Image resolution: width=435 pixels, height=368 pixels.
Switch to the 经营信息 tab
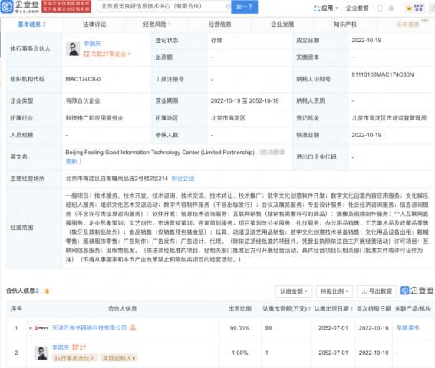coord(220,25)
